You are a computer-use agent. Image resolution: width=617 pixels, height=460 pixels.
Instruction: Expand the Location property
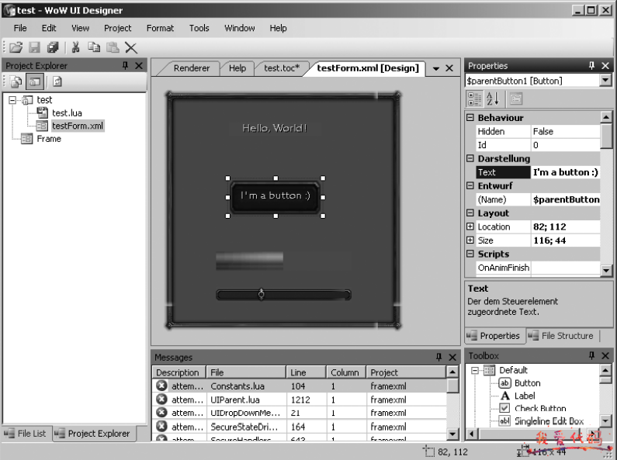pos(470,227)
